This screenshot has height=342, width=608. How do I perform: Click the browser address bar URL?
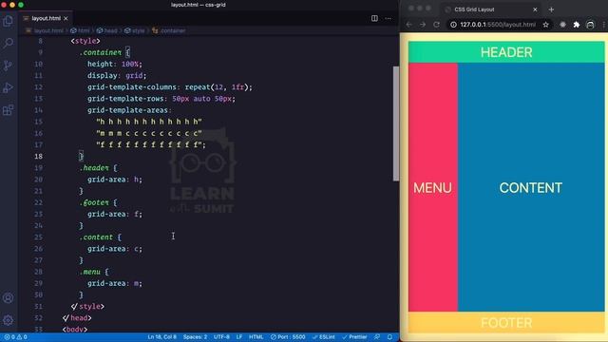tap(498, 25)
